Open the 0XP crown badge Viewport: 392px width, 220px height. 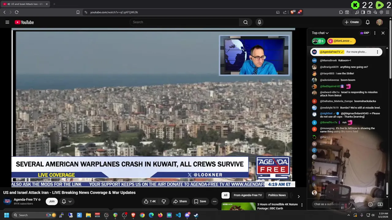click(x=364, y=33)
